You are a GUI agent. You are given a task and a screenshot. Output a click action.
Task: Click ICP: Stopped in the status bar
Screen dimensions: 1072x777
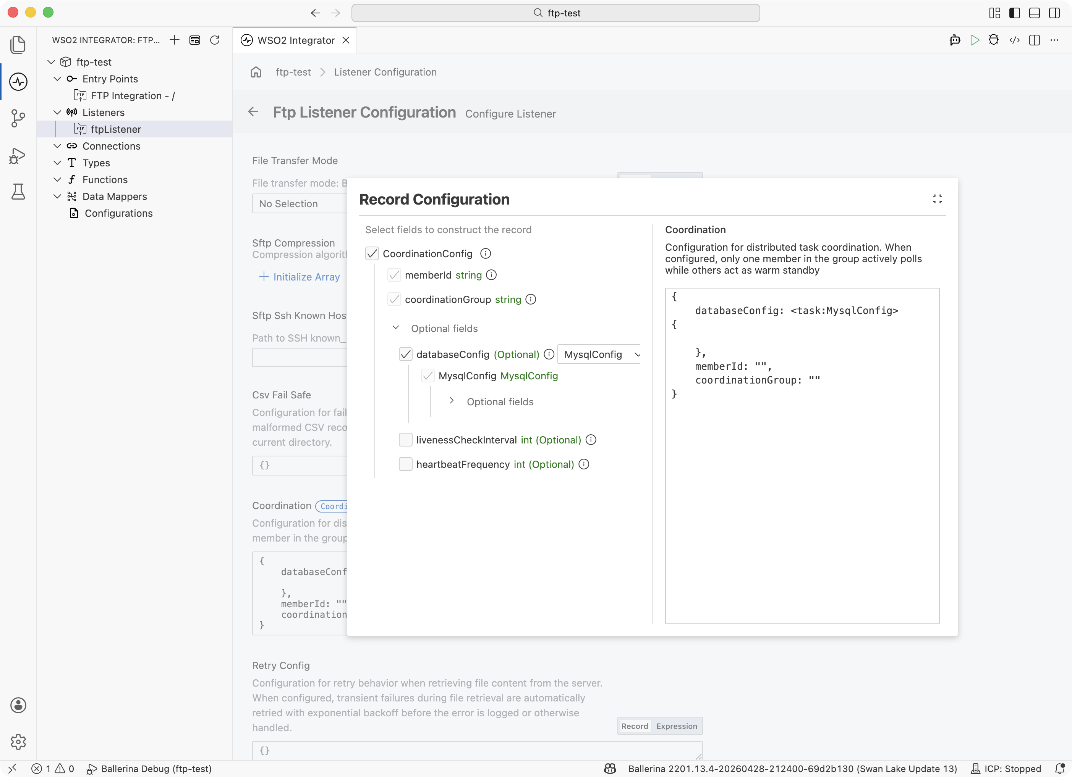[1006, 769]
